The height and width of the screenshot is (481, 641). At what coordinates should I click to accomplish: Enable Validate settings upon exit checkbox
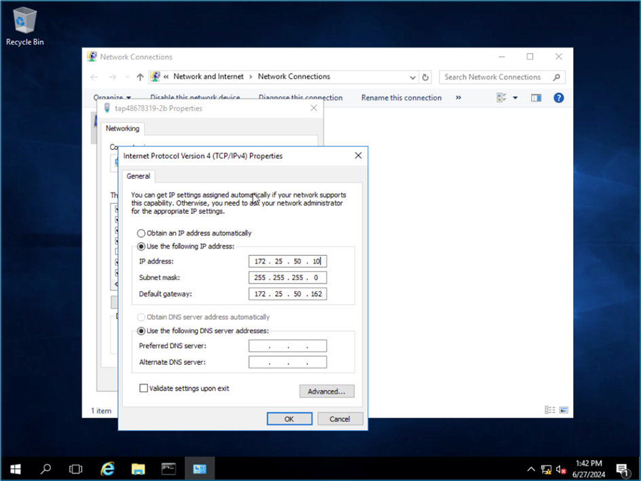pyautogui.click(x=143, y=389)
